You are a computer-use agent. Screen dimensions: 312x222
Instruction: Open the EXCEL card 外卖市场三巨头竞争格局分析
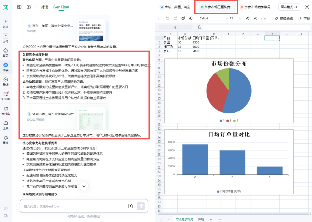click(x=66, y=117)
